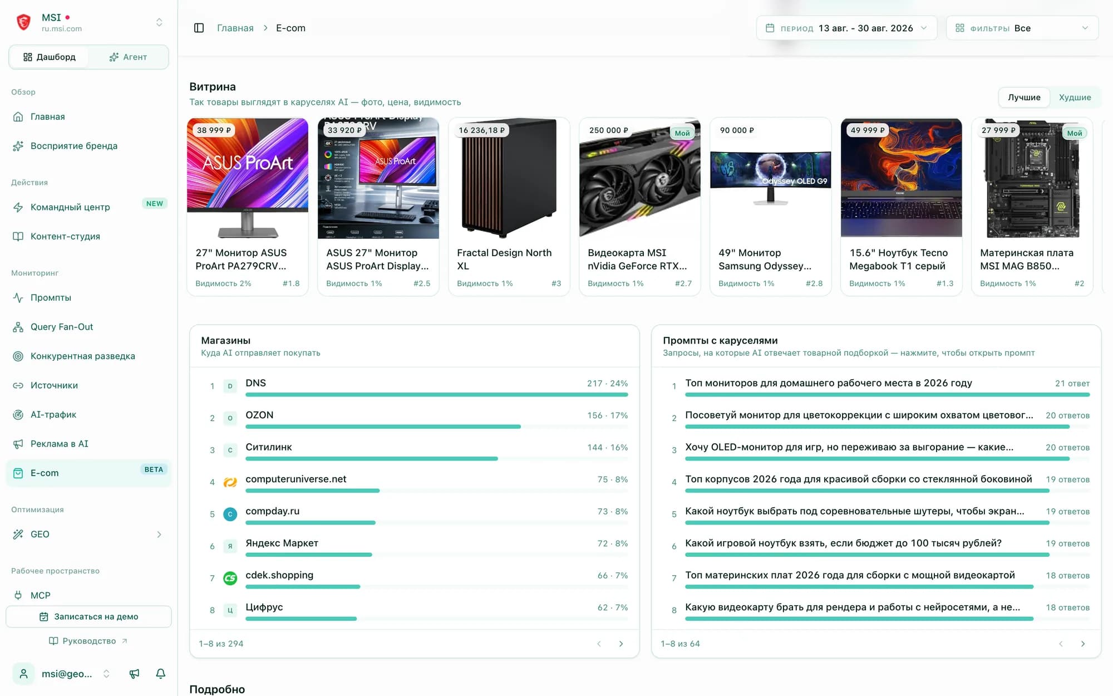Open the megaphone announcements icon

[134, 674]
